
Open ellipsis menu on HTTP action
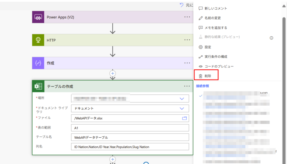187,40
